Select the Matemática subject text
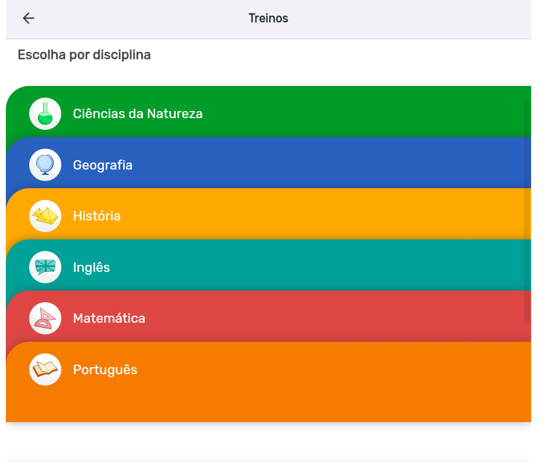The image size is (544, 463). pyautogui.click(x=109, y=319)
